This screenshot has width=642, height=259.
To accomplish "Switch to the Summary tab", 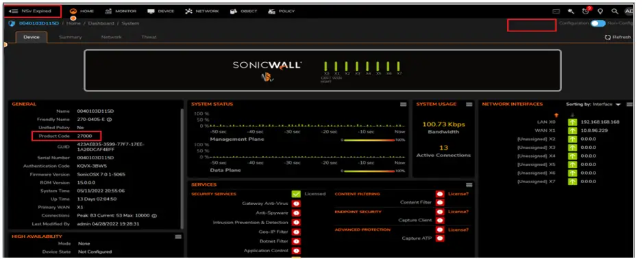I will point(70,37).
